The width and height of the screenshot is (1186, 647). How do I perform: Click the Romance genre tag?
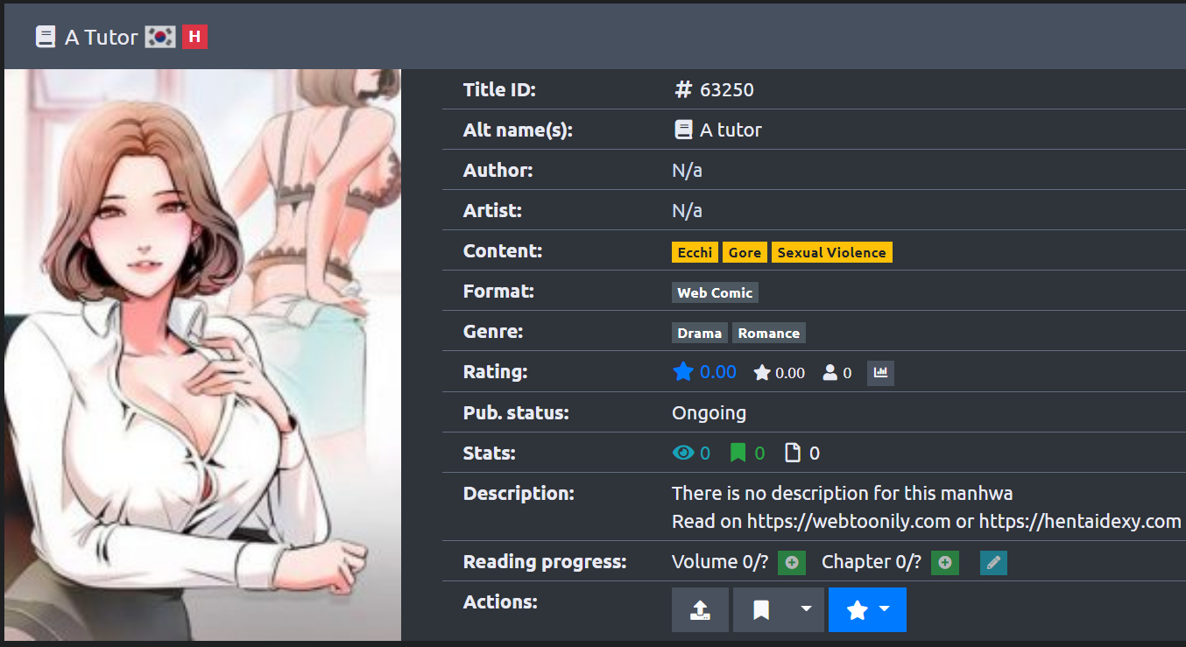[768, 333]
